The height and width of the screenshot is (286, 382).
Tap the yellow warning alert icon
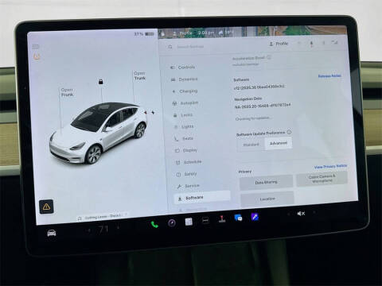(x=46, y=207)
